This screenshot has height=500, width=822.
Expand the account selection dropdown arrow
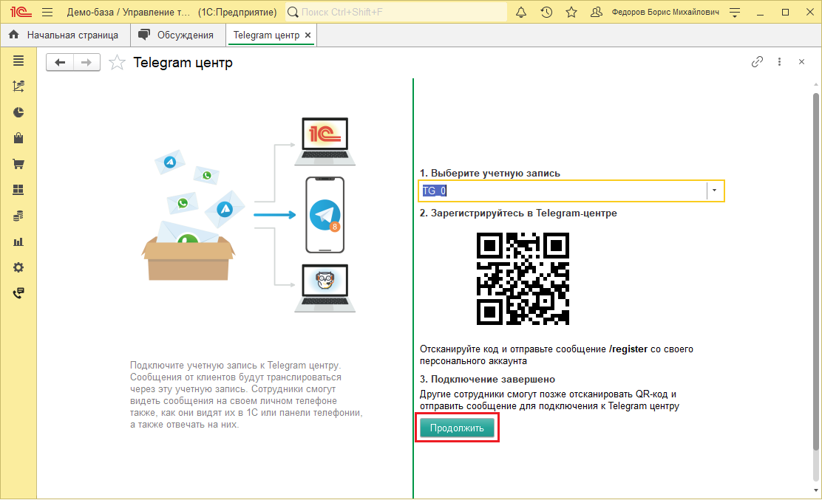715,191
